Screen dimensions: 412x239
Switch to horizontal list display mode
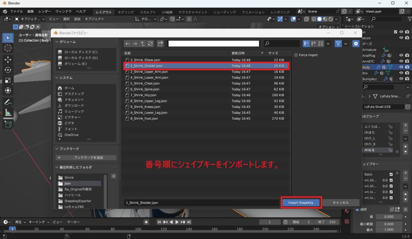point(313,44)
